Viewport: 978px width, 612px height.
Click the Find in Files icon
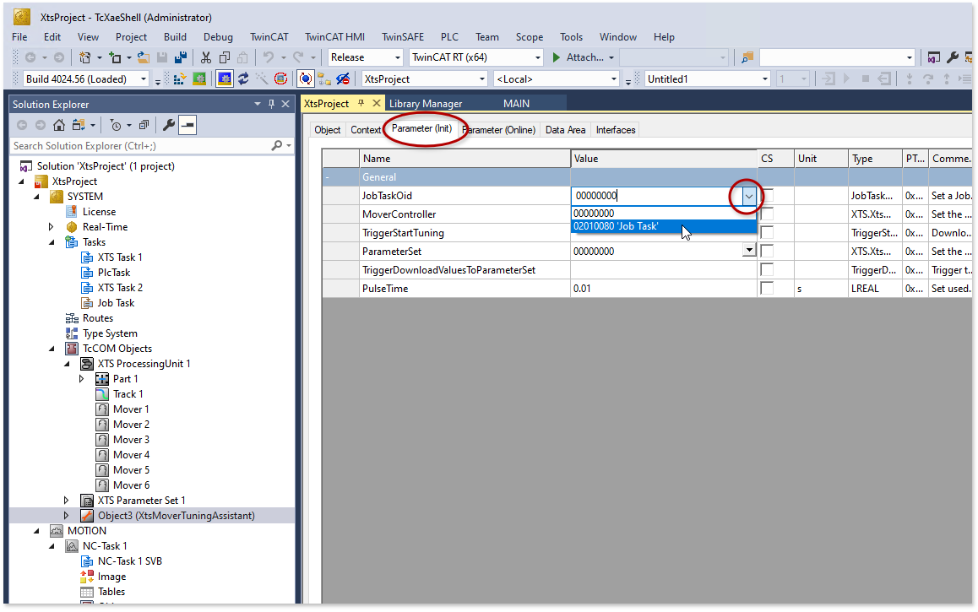747,57
